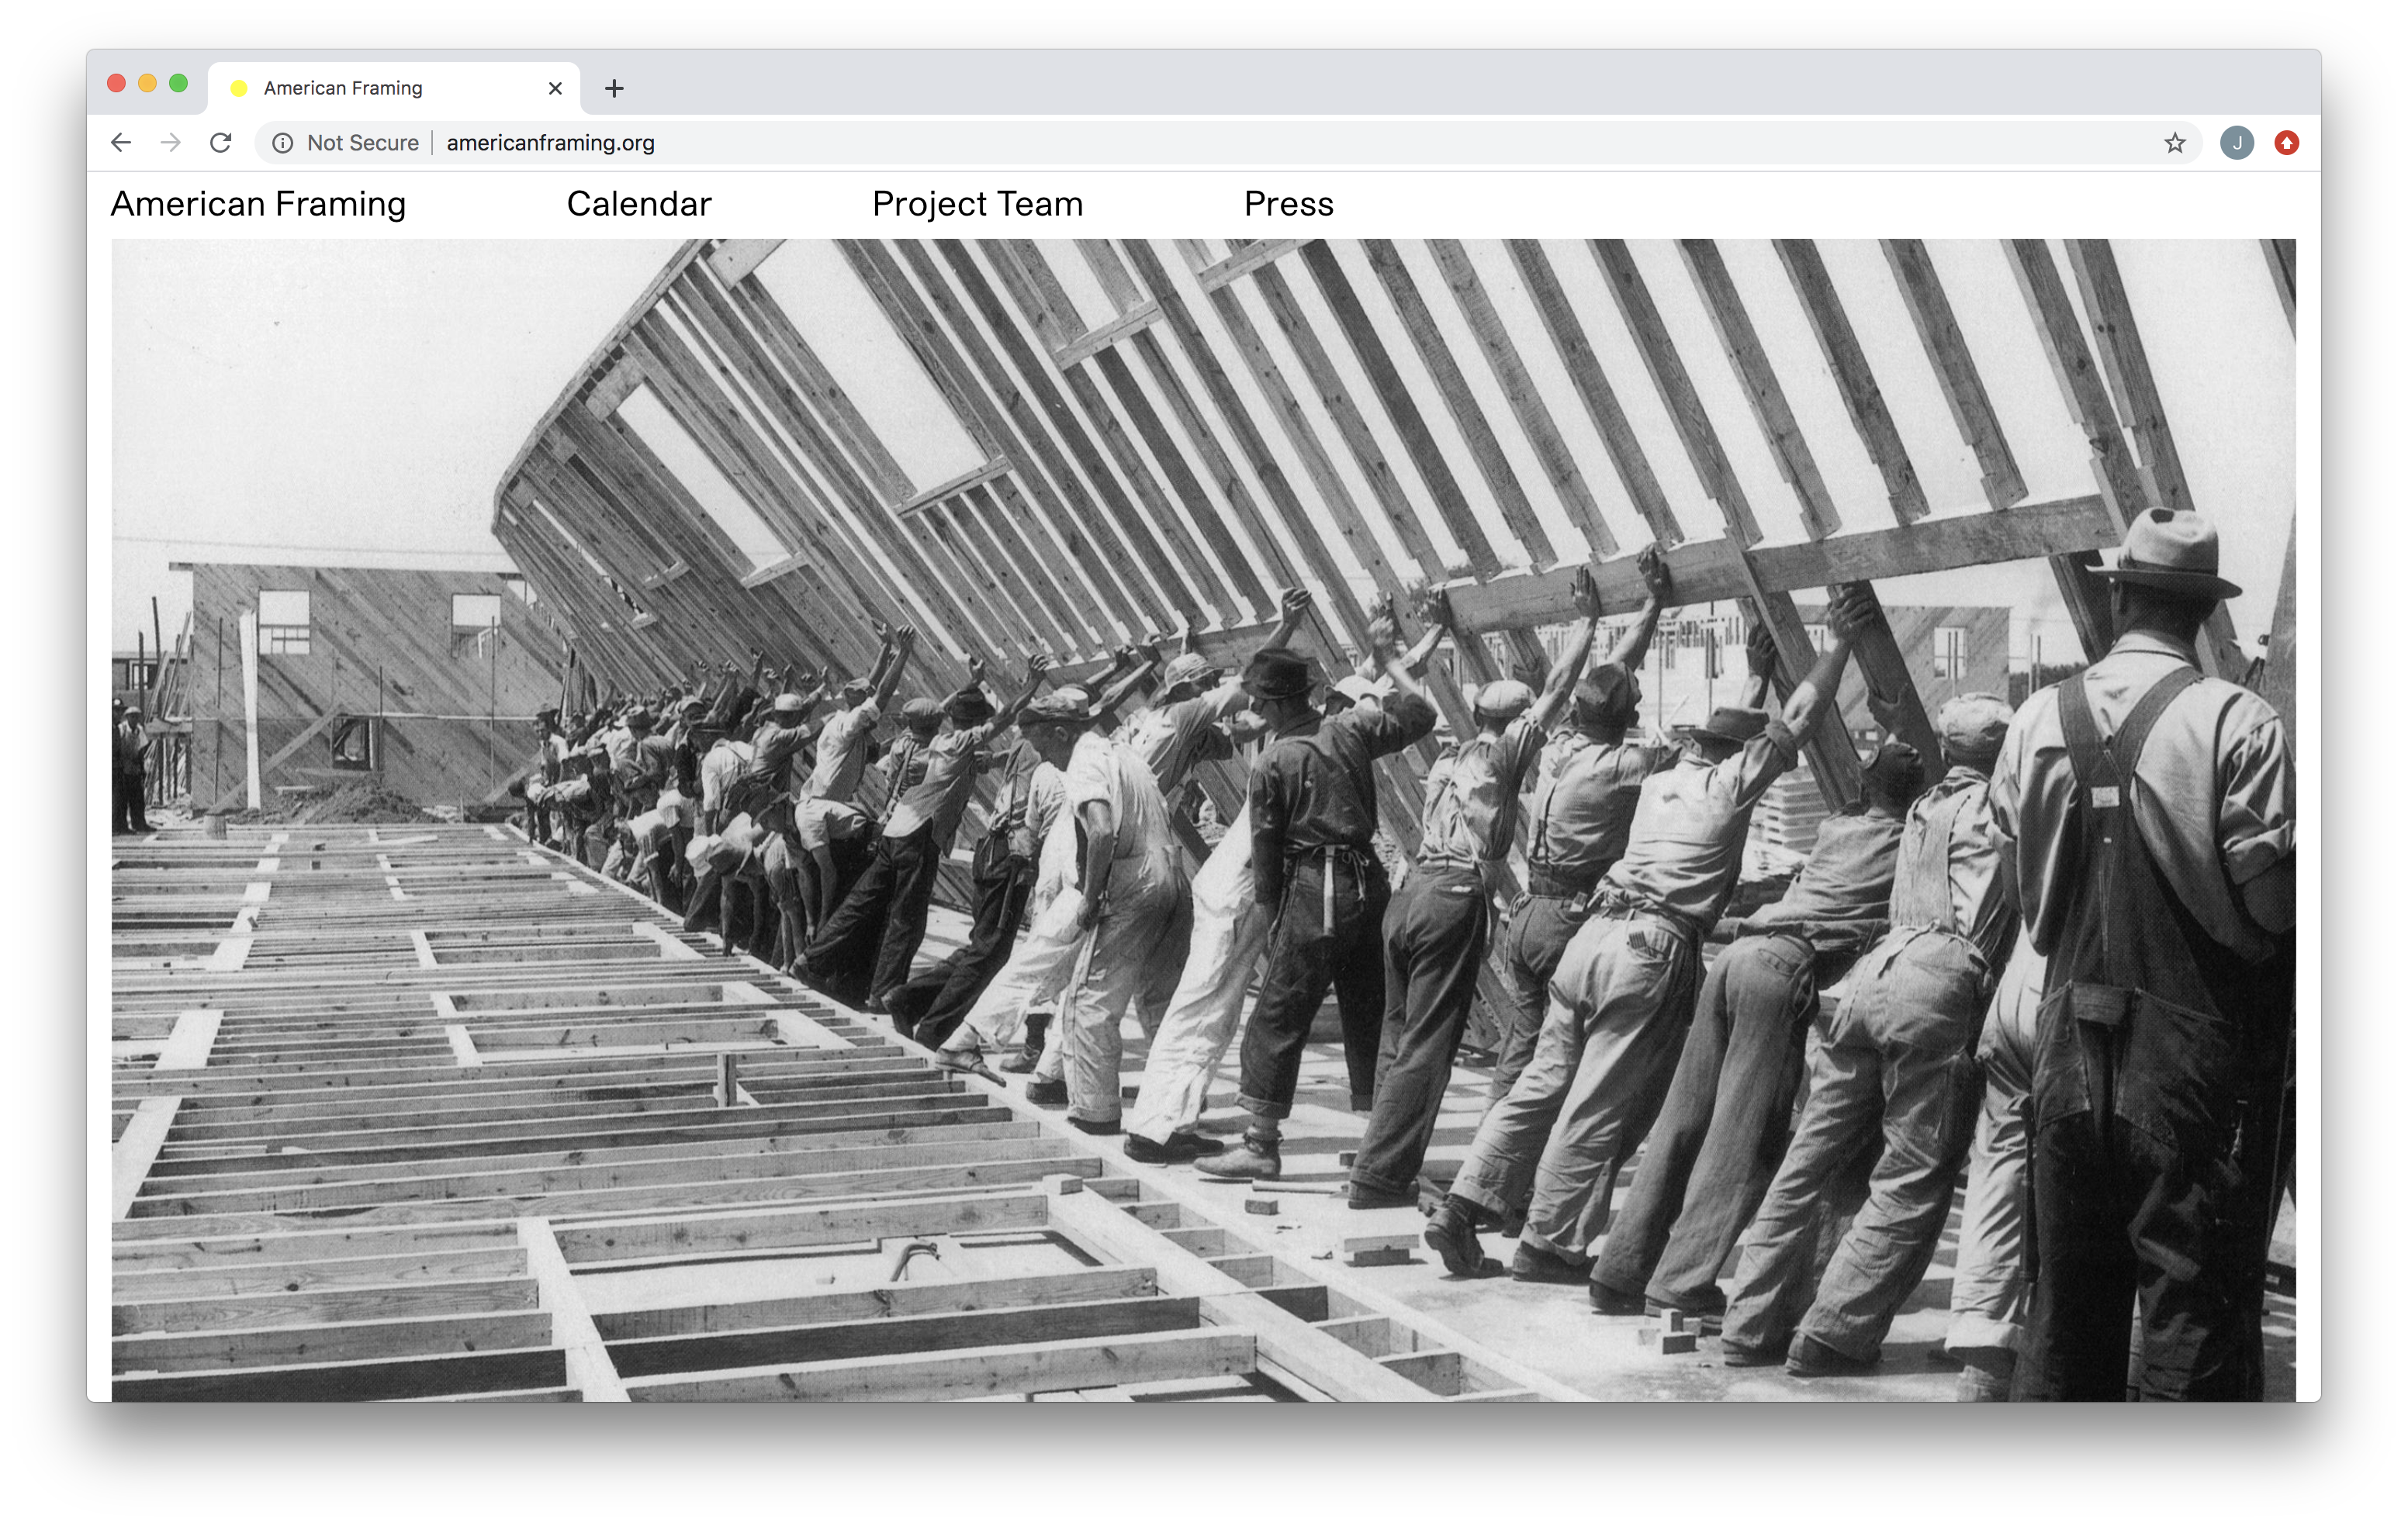Viewport: 2408px width, 1526px height.
Task: Open a new tab with plus
Action: [614, 88]
